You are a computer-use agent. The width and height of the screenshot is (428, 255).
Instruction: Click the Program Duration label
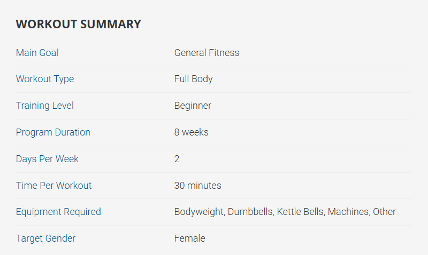click(53, 132)
